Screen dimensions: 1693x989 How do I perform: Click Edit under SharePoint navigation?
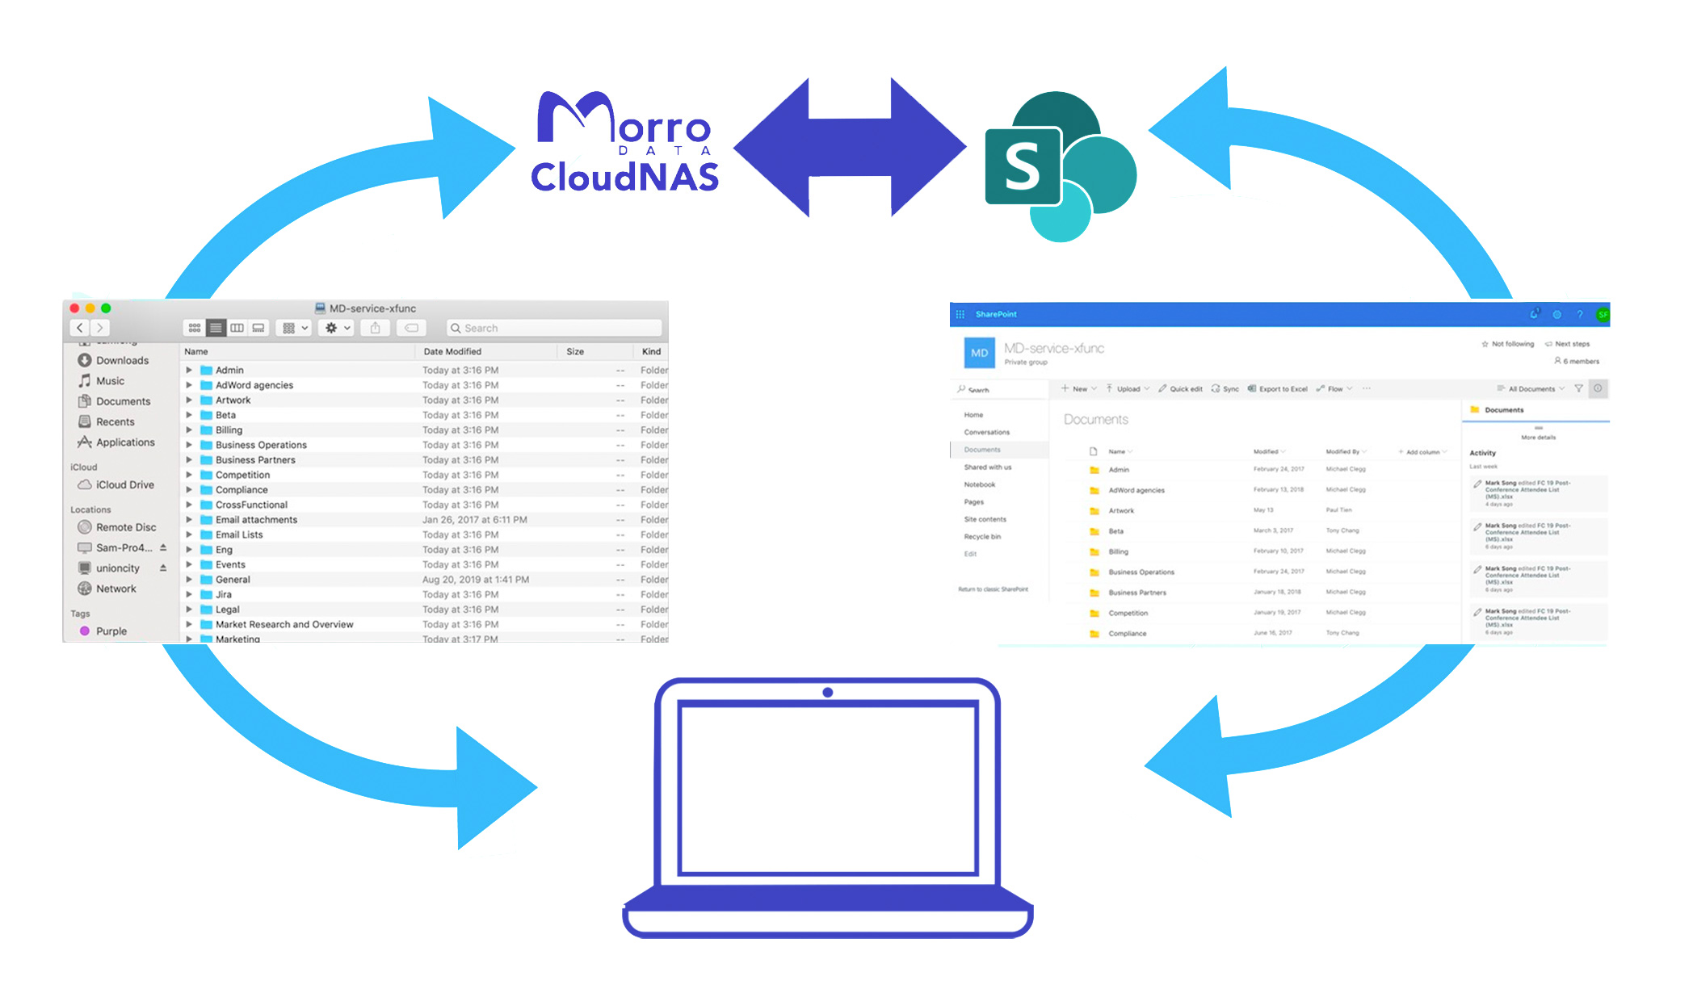(970, 554)
